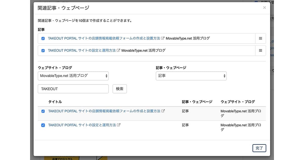Open external link icon in first search result
304x160 pixels.
(163, 111)
